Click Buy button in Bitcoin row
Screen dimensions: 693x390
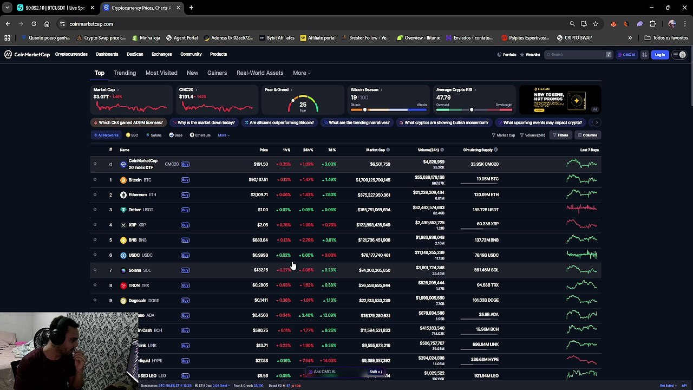coord(185,180)
